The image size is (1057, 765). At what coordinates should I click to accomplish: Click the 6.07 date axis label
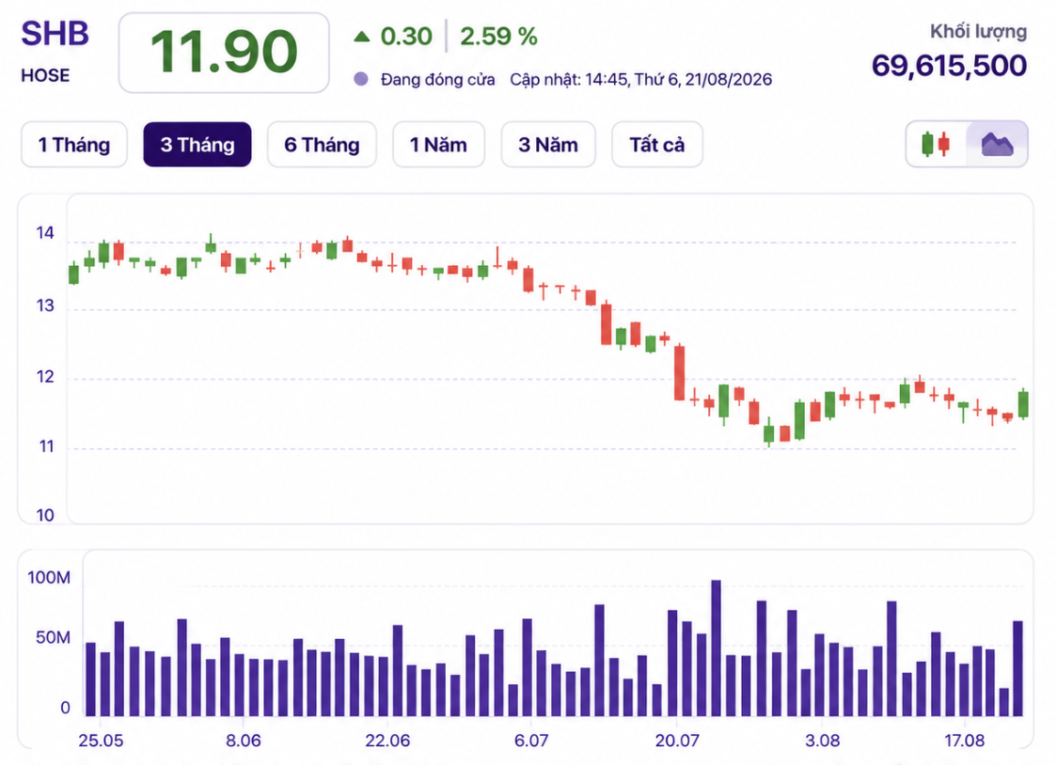pos(531,741)
